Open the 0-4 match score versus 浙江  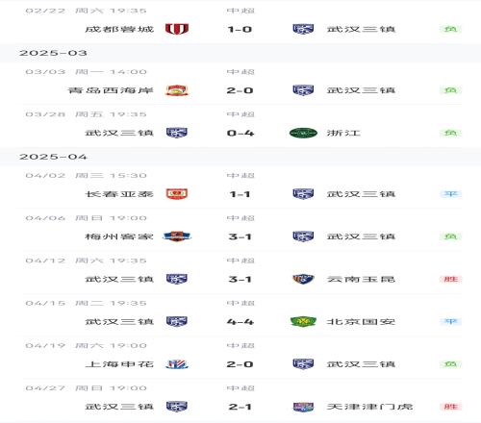point(240,133)
